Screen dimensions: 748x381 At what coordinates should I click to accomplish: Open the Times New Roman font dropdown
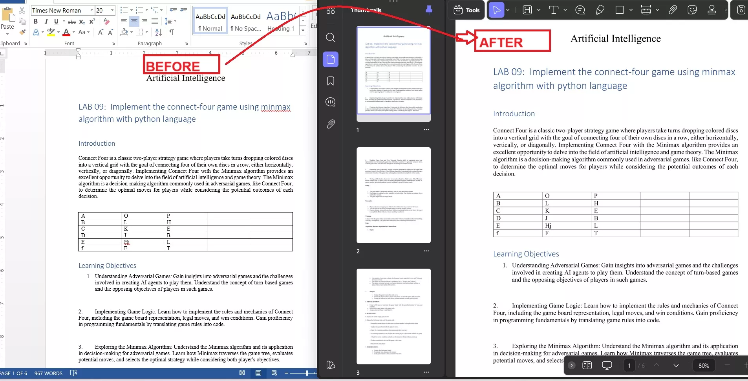pyautogui.click(x=91, y=10)
